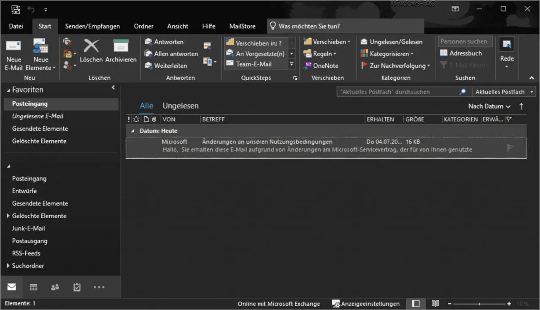The width and height of the screenshot is (540, 310).
Task: Switch to the Senden/Empfangen tab
Action: click(x=92, y=26)
